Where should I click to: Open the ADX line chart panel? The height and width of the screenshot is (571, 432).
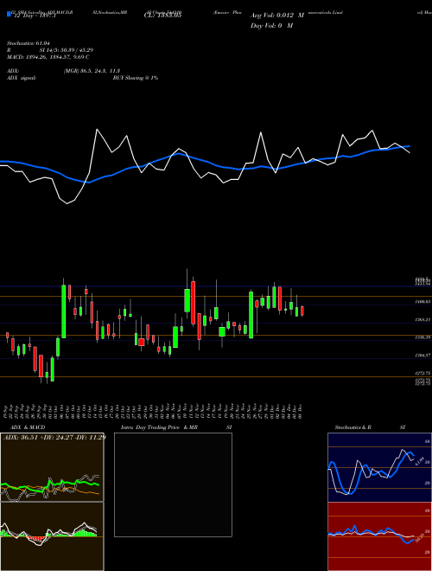(52, 467)
